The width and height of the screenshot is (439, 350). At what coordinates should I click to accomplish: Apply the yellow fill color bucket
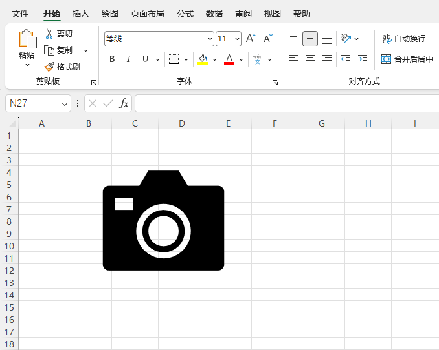coord(203,59)
